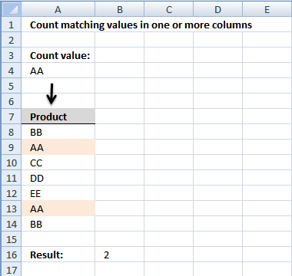This screenshot has width=292, height=276.
Task: Select column D header
Action: tap(217, 9)
